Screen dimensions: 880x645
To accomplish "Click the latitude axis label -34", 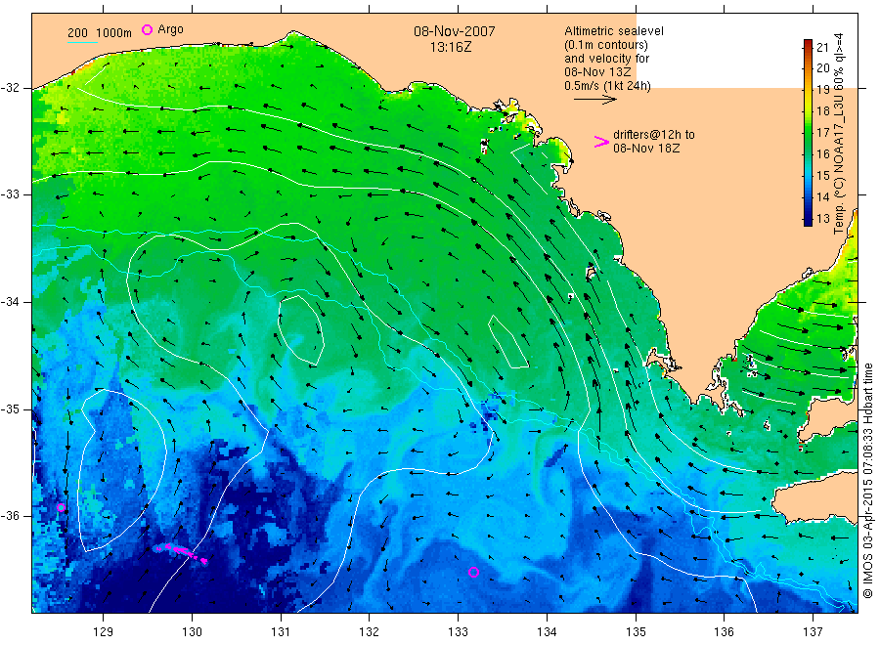I will tap(10, 302).
